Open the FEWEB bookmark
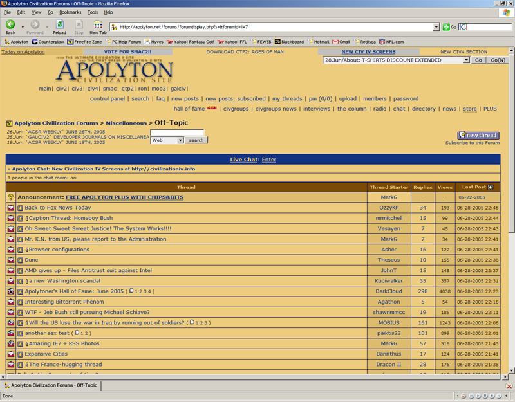The width and height of the screenshot is (515, 402). click(261, 42)
